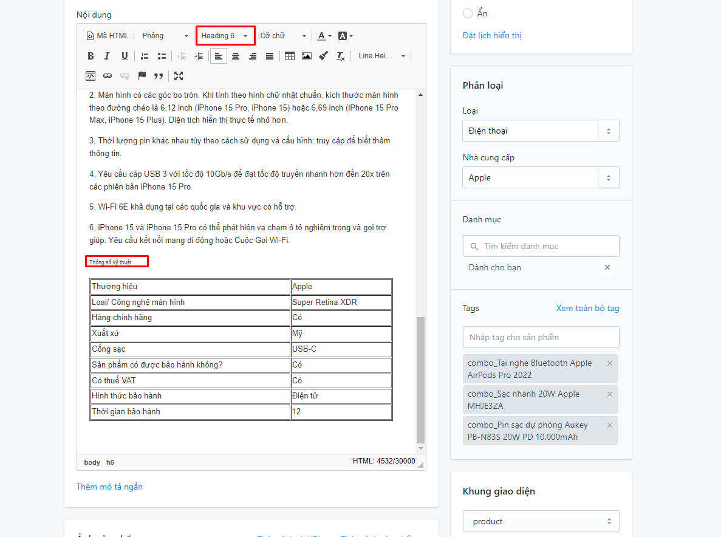Image resolution: width=721 pixels, height=537 pixels.
Task: Justify the text
Action: 270,56
